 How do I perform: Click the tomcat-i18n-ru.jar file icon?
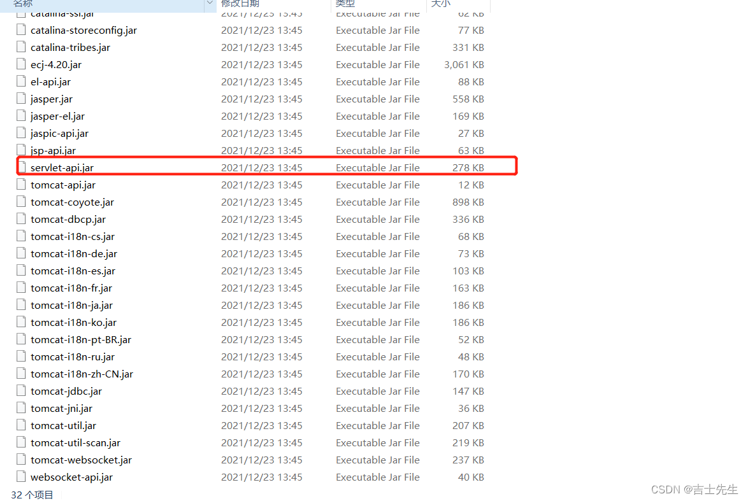(x=21, y=356)
